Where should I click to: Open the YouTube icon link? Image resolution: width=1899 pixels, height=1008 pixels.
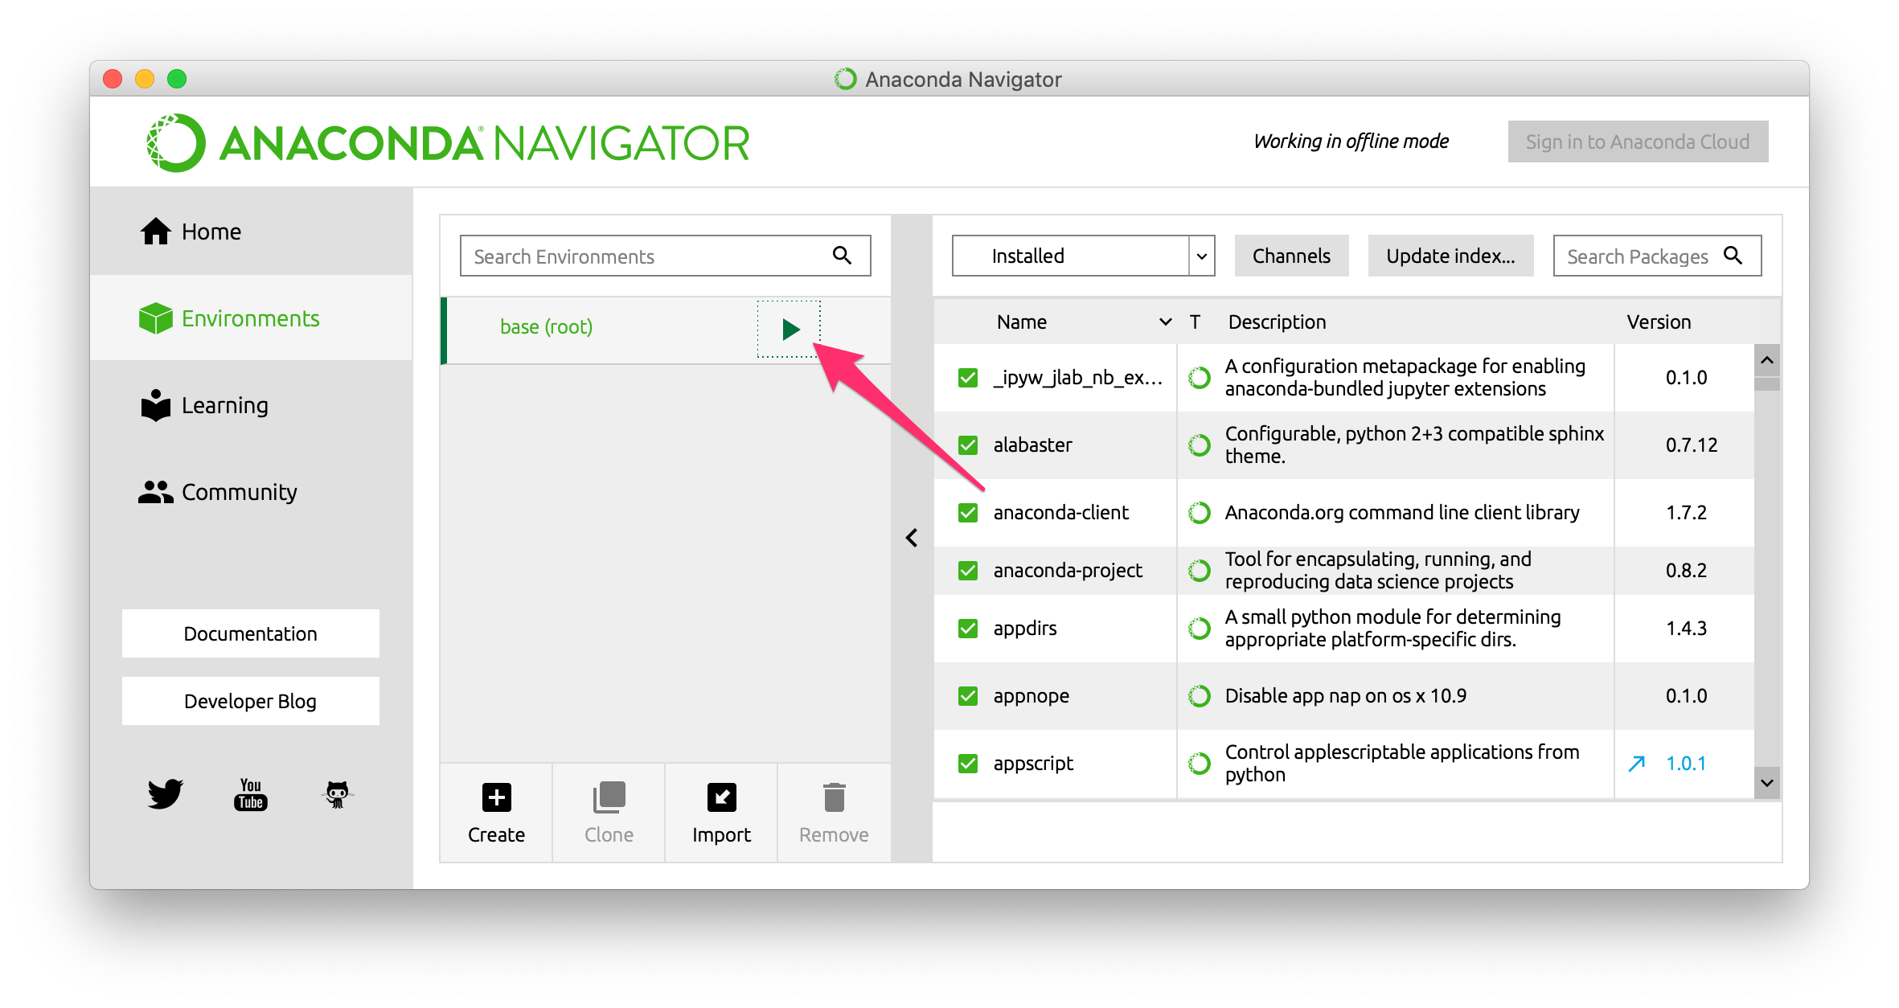click(251, 793)
